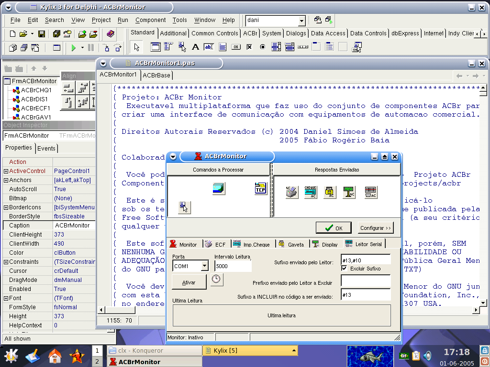Select the arrow pointer tool in palette
The height and width of the screenshot is (367, 490).
[x=137, y=47]
